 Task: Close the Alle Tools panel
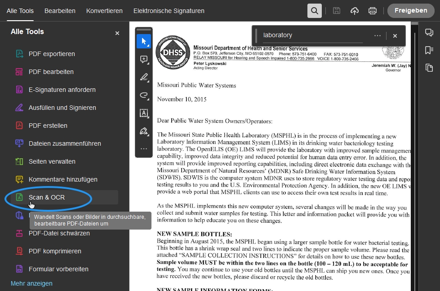[x=117, y=33]
